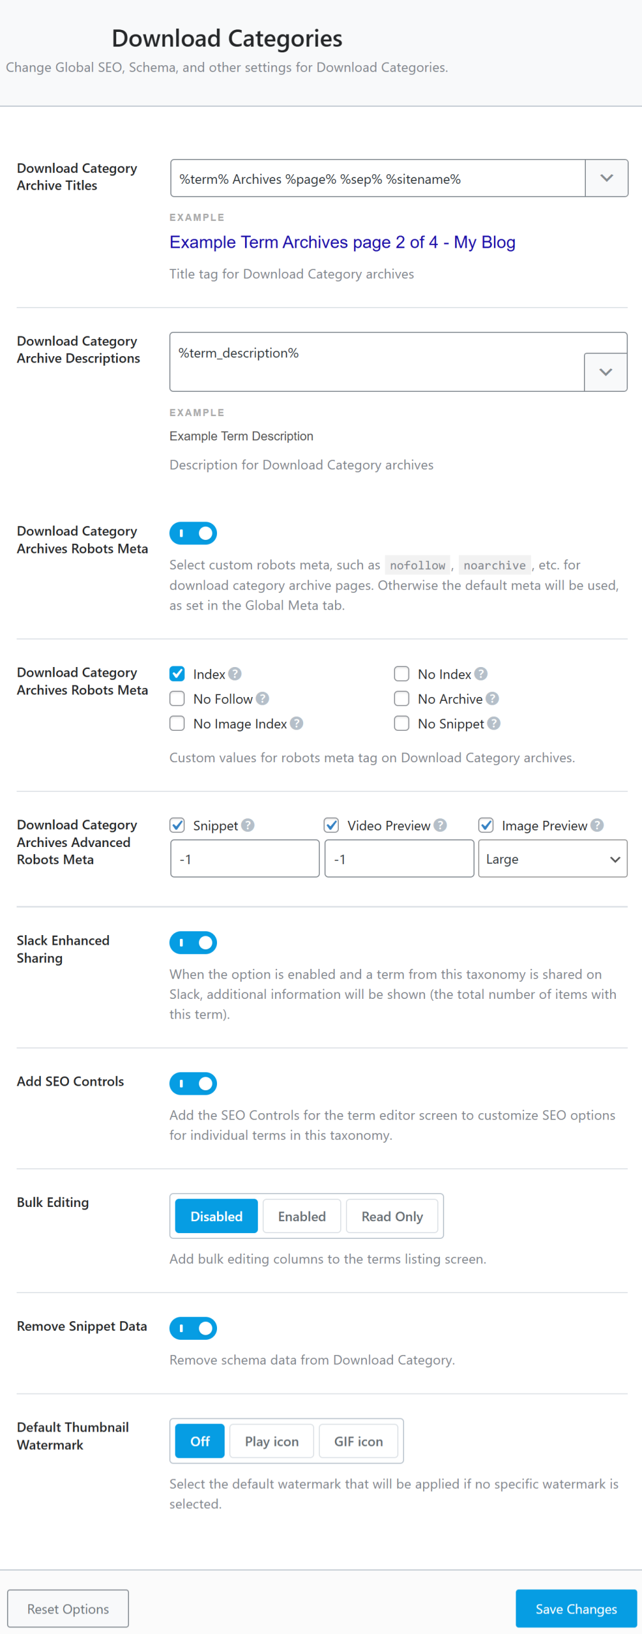Viewport: 642px width, 1634px height.
Task: Open the Image Preview size dropdown
Action: [551, 858]
